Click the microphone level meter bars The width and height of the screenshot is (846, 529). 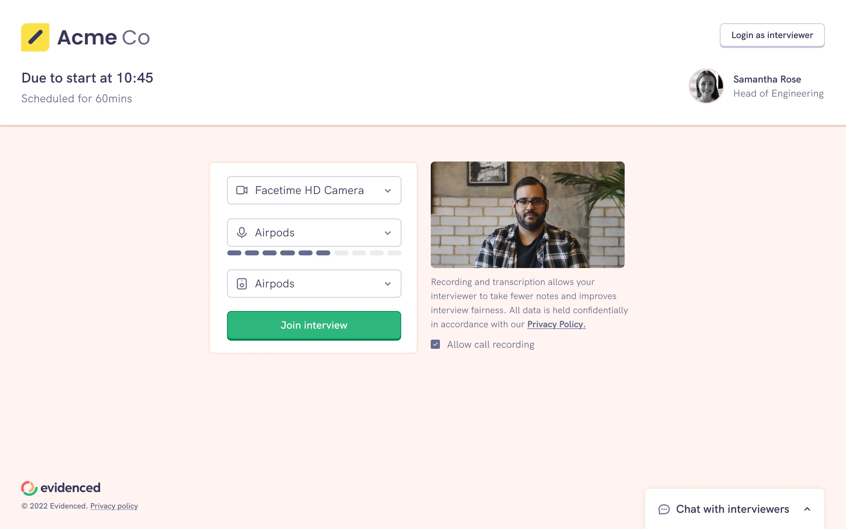314,253
